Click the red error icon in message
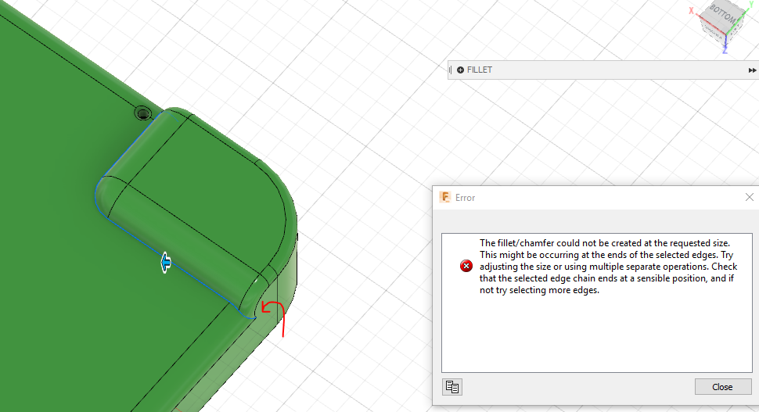759x412 pixels. [466, 266]
